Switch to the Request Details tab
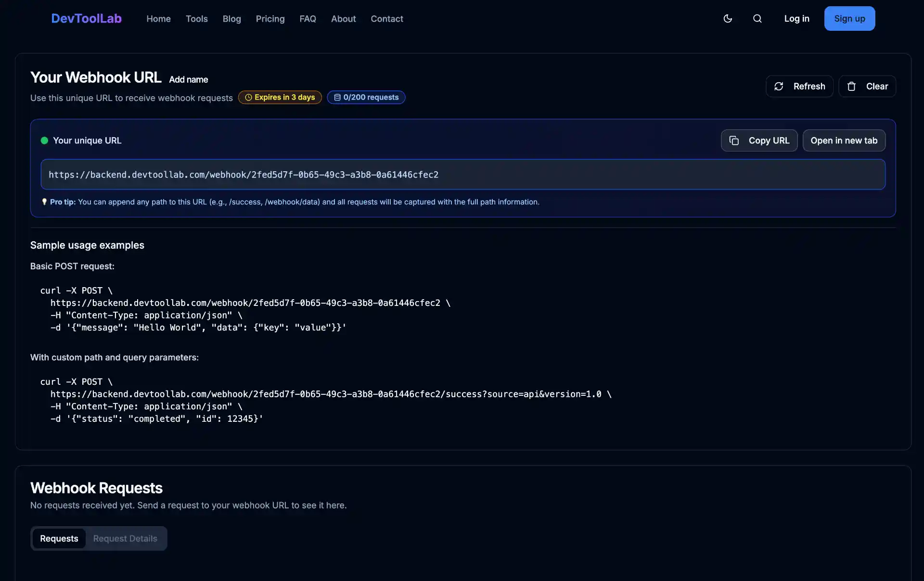 125,538
